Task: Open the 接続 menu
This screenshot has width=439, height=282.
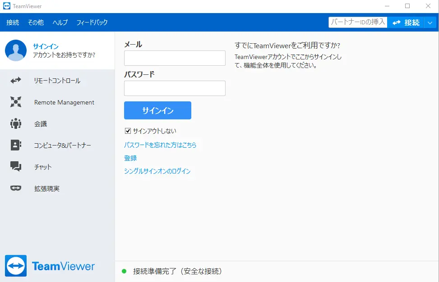Action: pos(13,23)
